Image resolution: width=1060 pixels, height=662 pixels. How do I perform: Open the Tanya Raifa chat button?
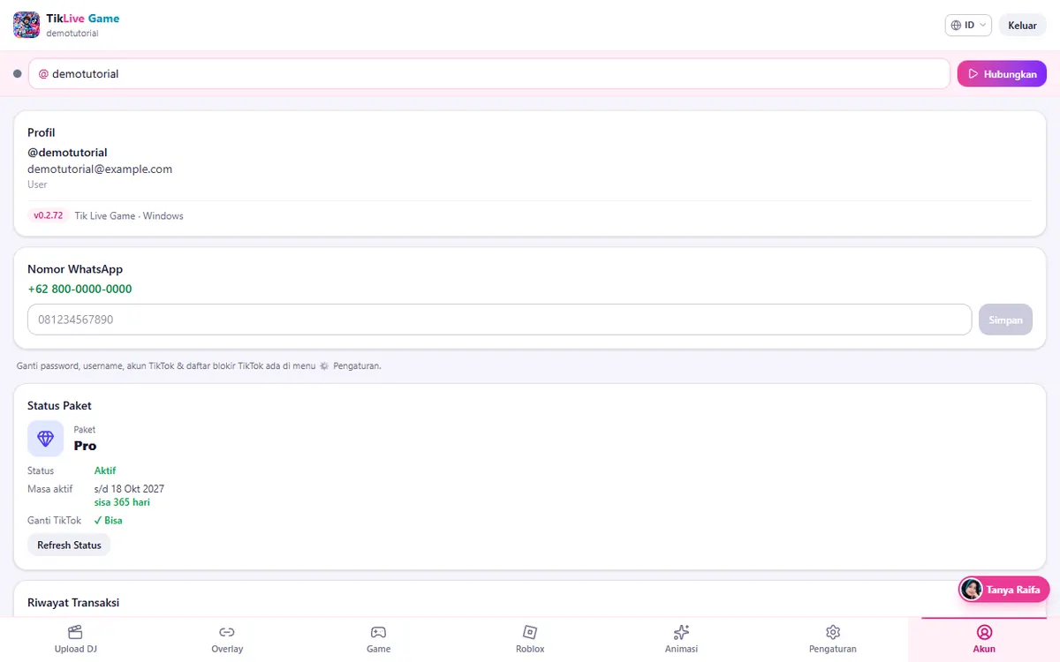click(1004, 590)
